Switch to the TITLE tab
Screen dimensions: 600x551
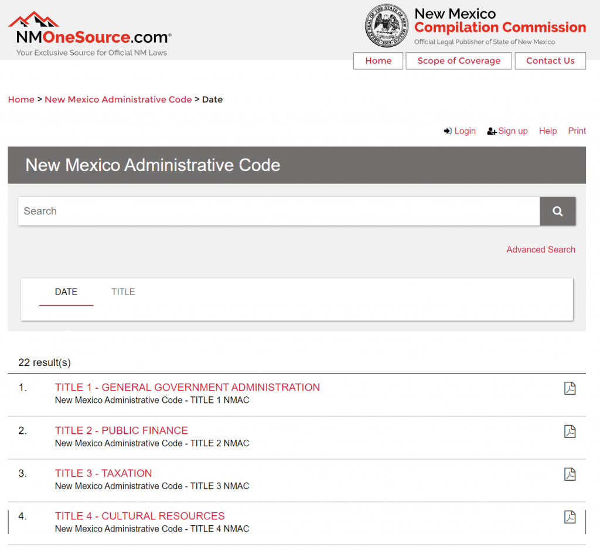click(123, 292)
